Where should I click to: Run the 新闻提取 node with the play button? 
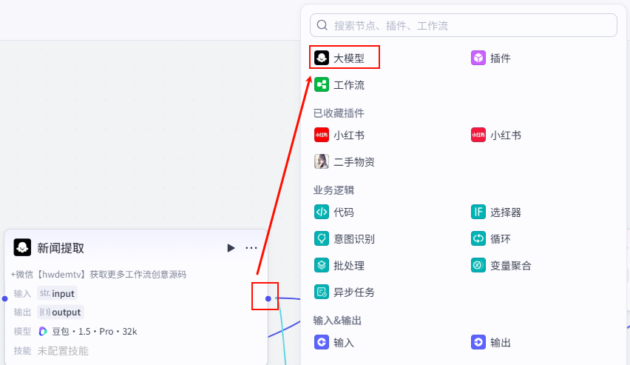pyautogui.click(x=231, y=248)
